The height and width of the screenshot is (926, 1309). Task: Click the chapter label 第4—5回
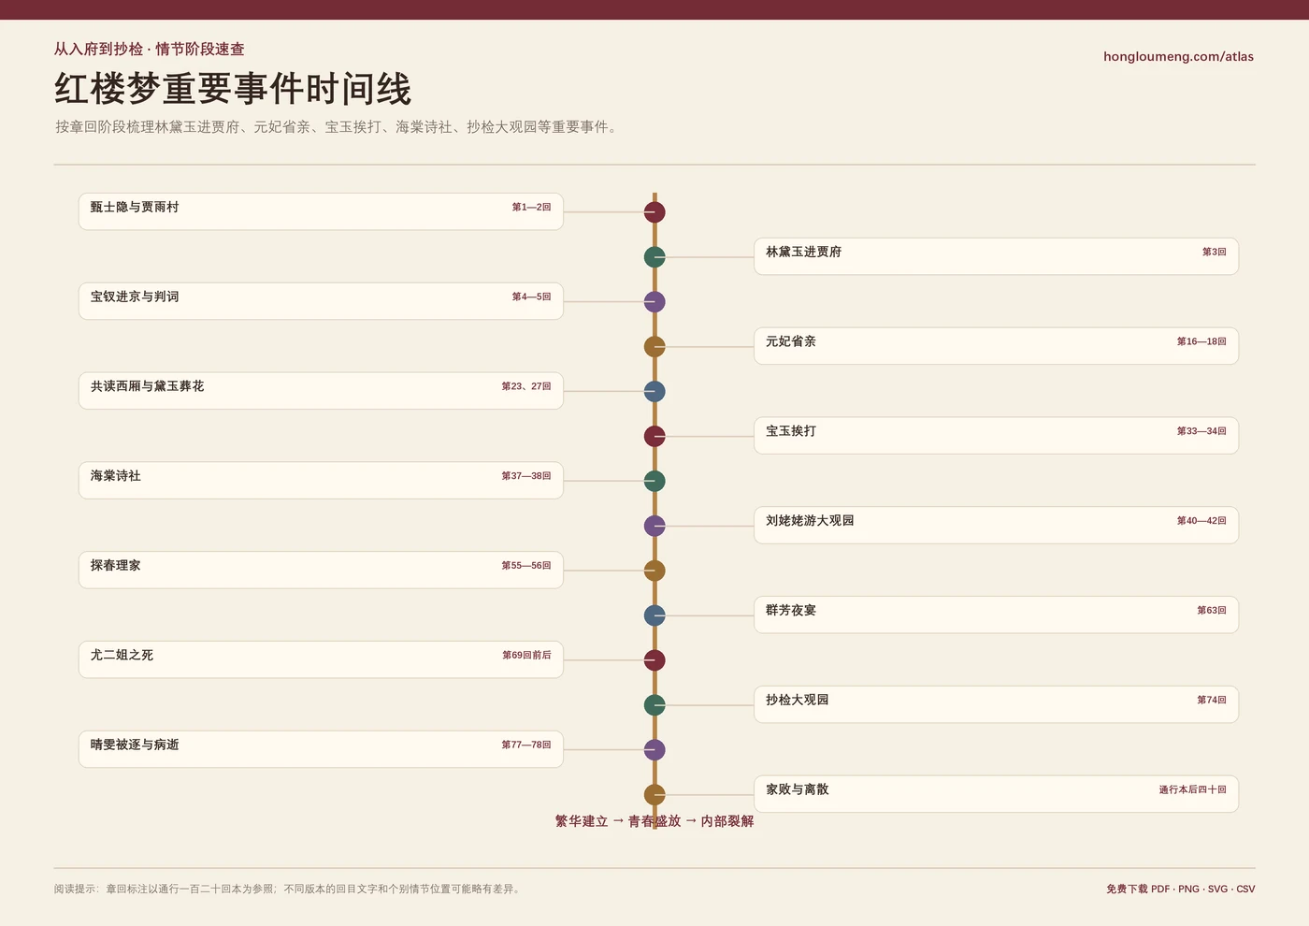click(531, 297)
